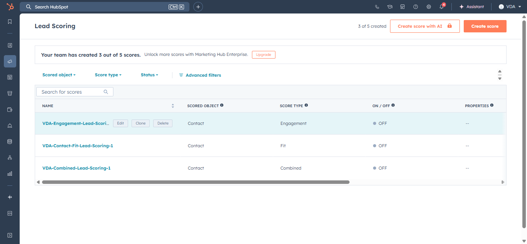Screen dimensions: 527x244
Task: Open the Reporting bar chart sidebar icon
Action: coord(10,174)
